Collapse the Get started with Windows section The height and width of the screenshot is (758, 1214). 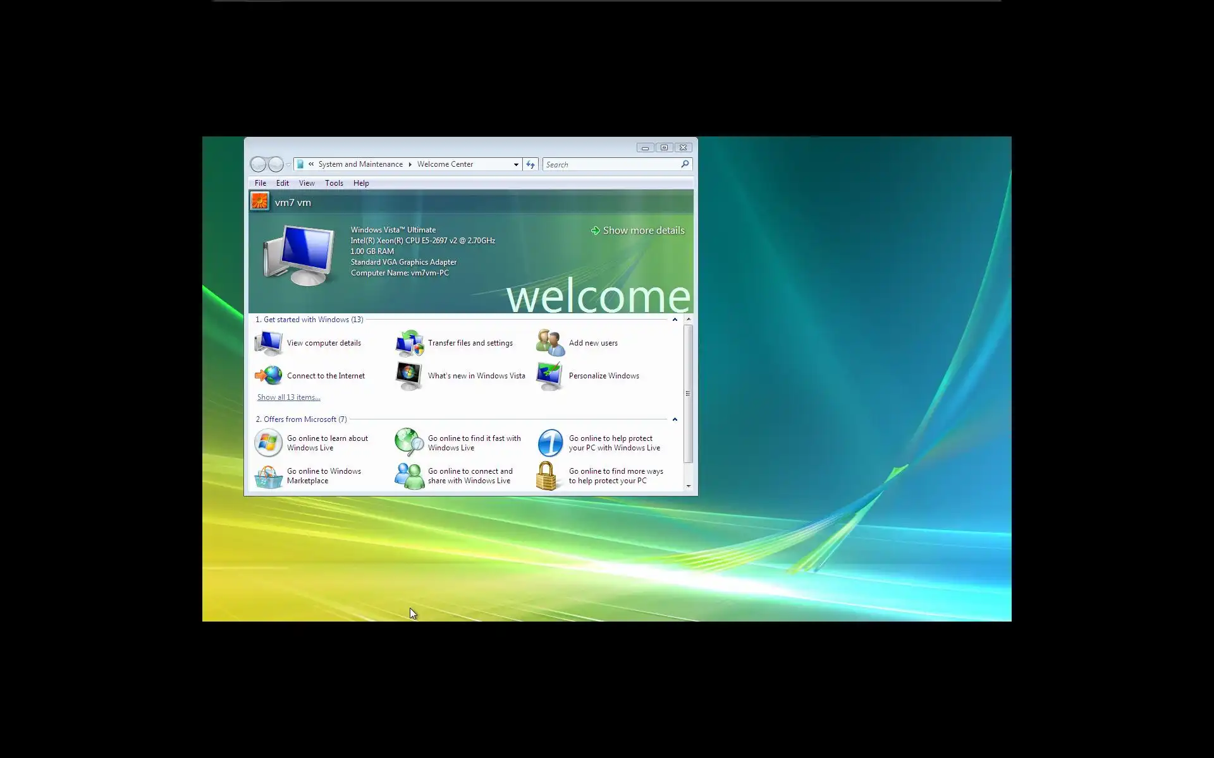(x=675, y=320)
